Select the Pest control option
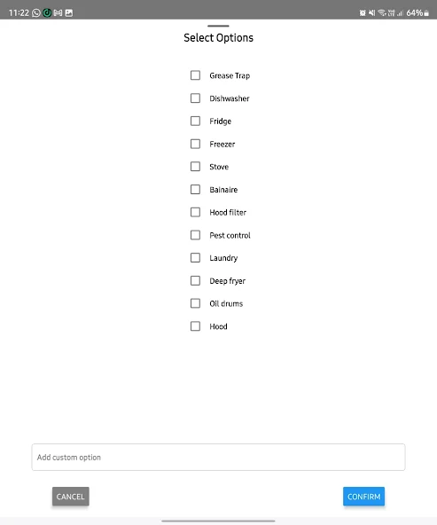437x525 pixels. point(195,235)
